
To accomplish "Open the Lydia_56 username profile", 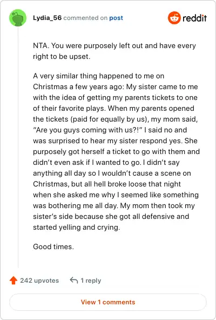I will [47, 18].
